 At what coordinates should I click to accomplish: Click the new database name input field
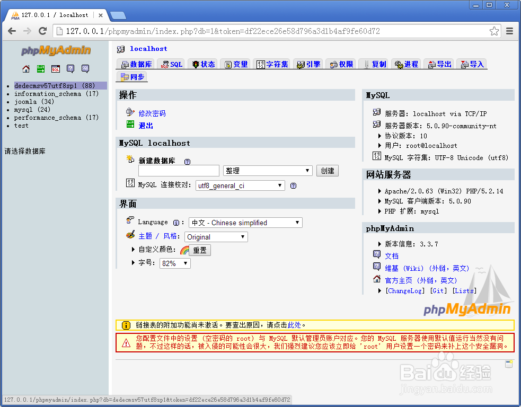pos(179,171)
